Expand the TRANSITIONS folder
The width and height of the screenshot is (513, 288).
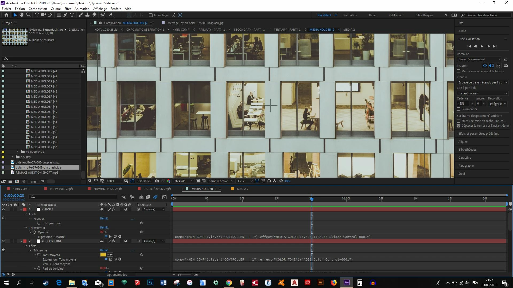pyautogui.click(x=18, y=152)
